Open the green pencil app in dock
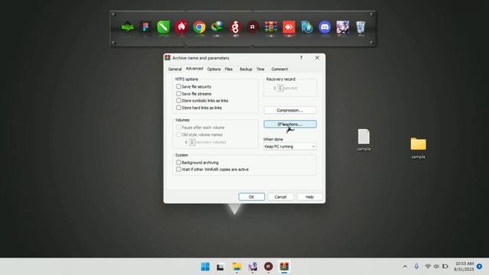489x275 pixels. click(x=164, y=27)
